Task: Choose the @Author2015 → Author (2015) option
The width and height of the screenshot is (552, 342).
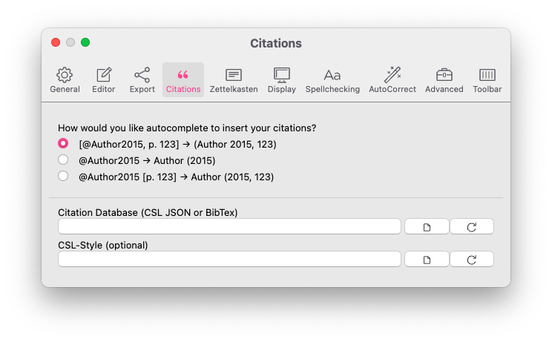Action: click(x=63, y=160)
